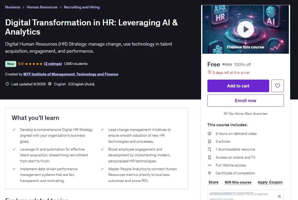Open the Business breadcrumb link
298x200 pixels.
tap(13, 7)
